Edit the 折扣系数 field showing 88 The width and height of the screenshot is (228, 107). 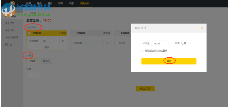click(50, 41)
